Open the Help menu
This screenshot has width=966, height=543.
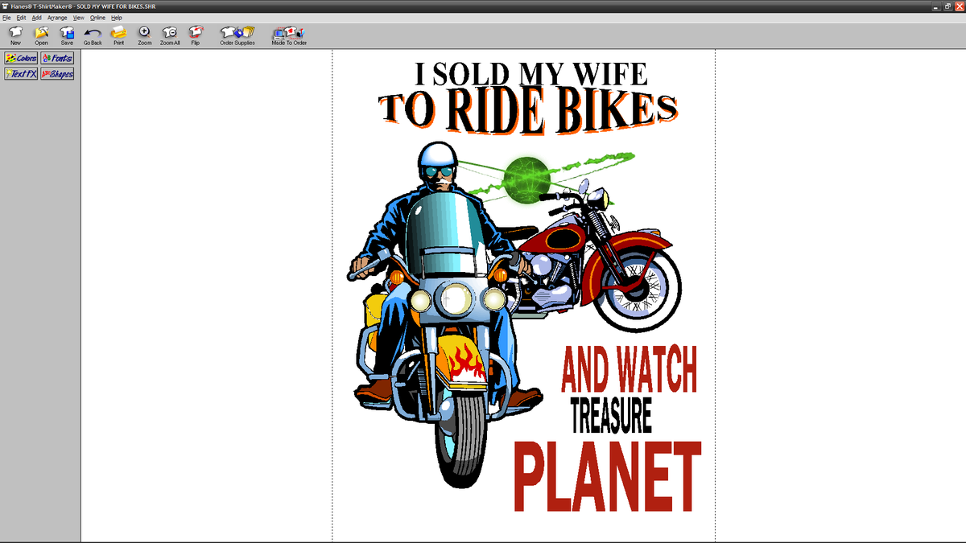(117, 18)
